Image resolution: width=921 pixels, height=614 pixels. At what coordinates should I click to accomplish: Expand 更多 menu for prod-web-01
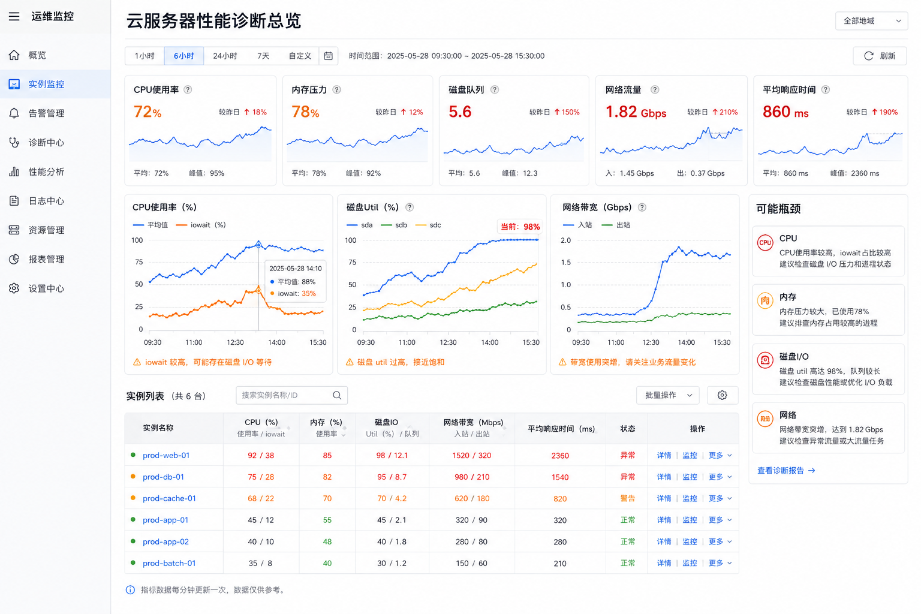[720, 456]
